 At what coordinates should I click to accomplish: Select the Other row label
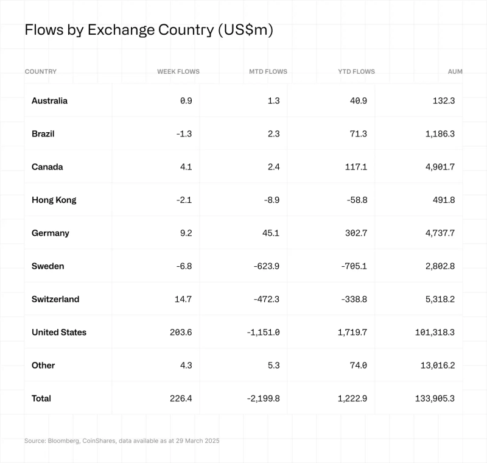tap(43, 365)
